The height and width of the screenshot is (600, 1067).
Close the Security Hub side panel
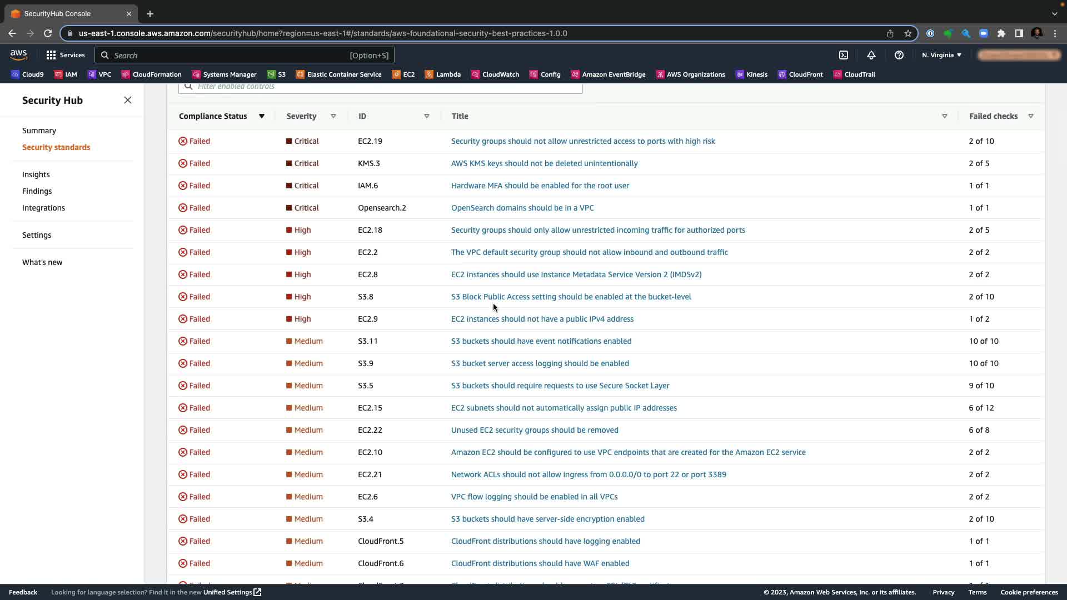[x=128, y=100]
